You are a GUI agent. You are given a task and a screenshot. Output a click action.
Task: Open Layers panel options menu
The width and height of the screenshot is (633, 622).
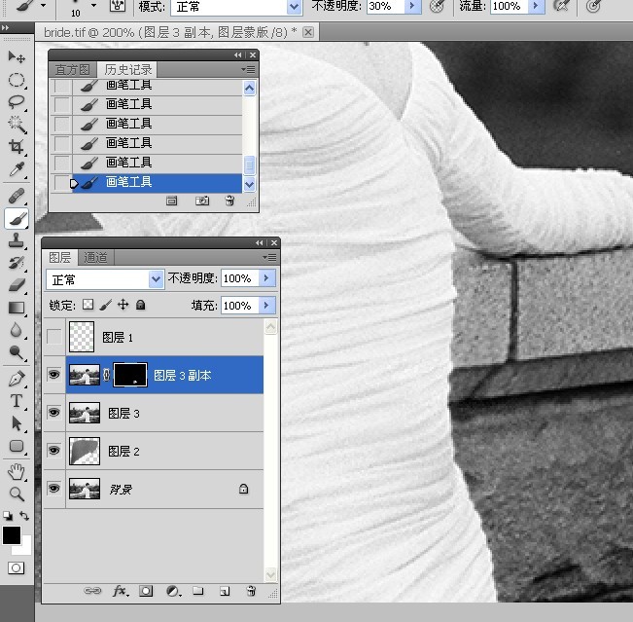269,257
